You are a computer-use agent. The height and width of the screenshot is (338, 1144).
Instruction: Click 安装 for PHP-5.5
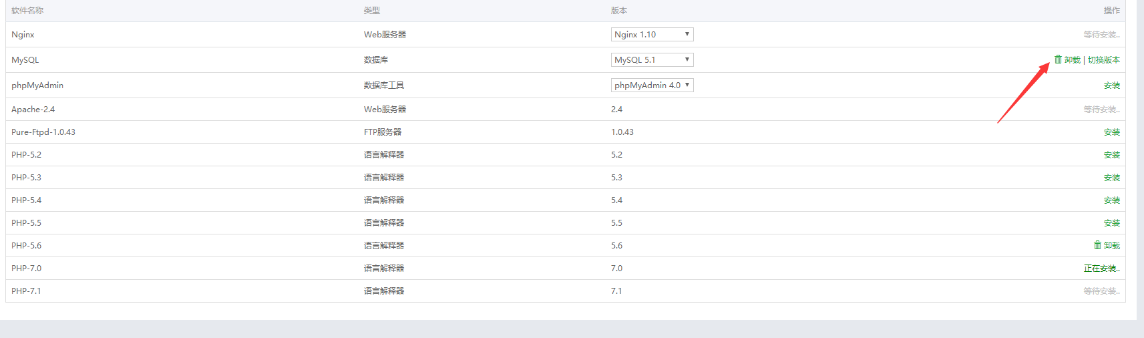[1112, 223]
